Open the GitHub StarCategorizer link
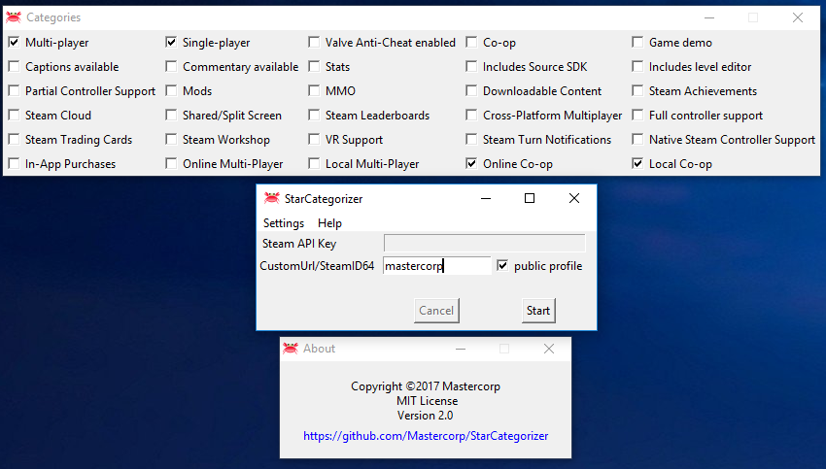Viewport: 826px width, 469px height. (426, 436)
